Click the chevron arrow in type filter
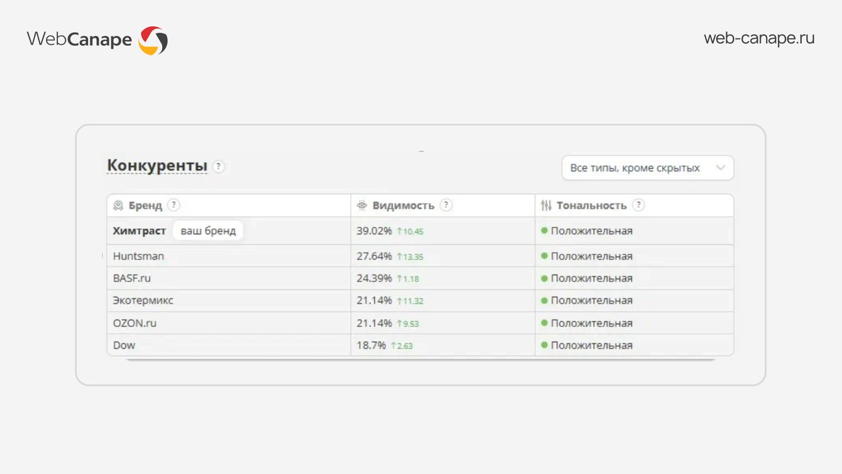The image size is (842, 474). tap(721, 168)
